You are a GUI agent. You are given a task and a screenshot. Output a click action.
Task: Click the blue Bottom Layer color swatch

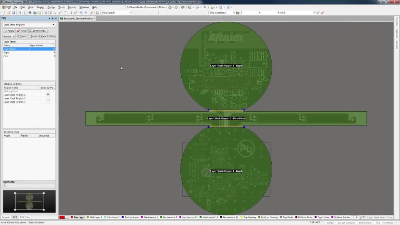(x=122, y=217)
